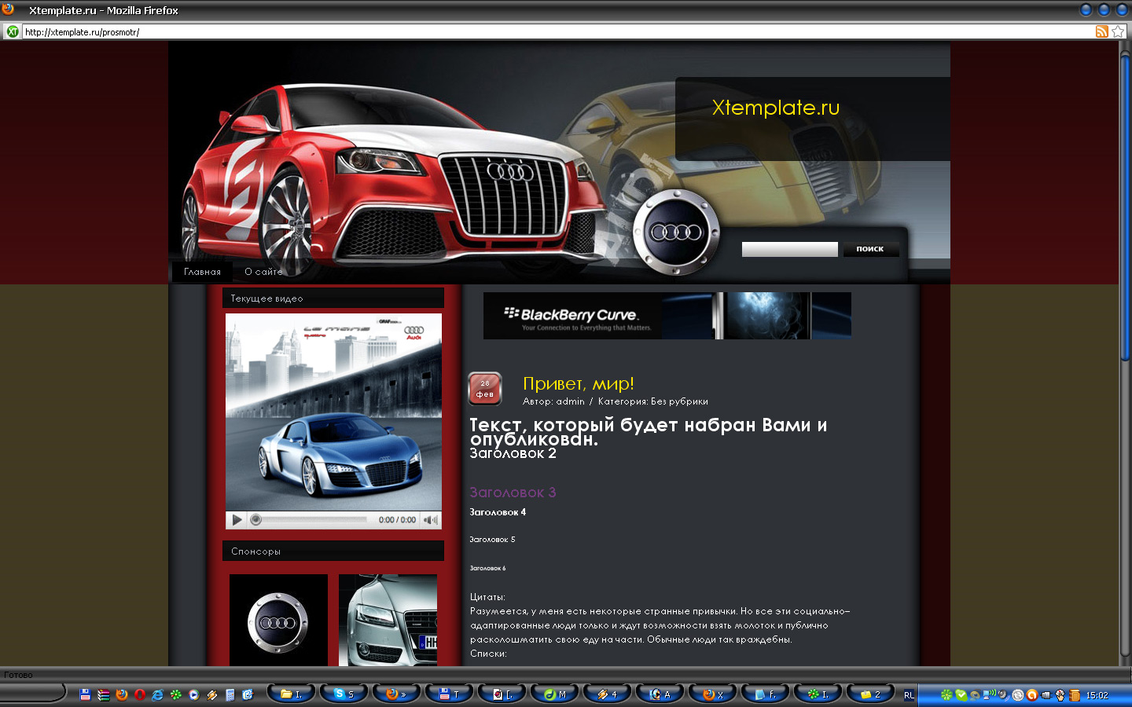Launch Firefox from quick launch

point(121,694)
